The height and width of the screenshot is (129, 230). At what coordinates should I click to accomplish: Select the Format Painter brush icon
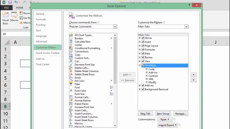click(x=71, y=100)
